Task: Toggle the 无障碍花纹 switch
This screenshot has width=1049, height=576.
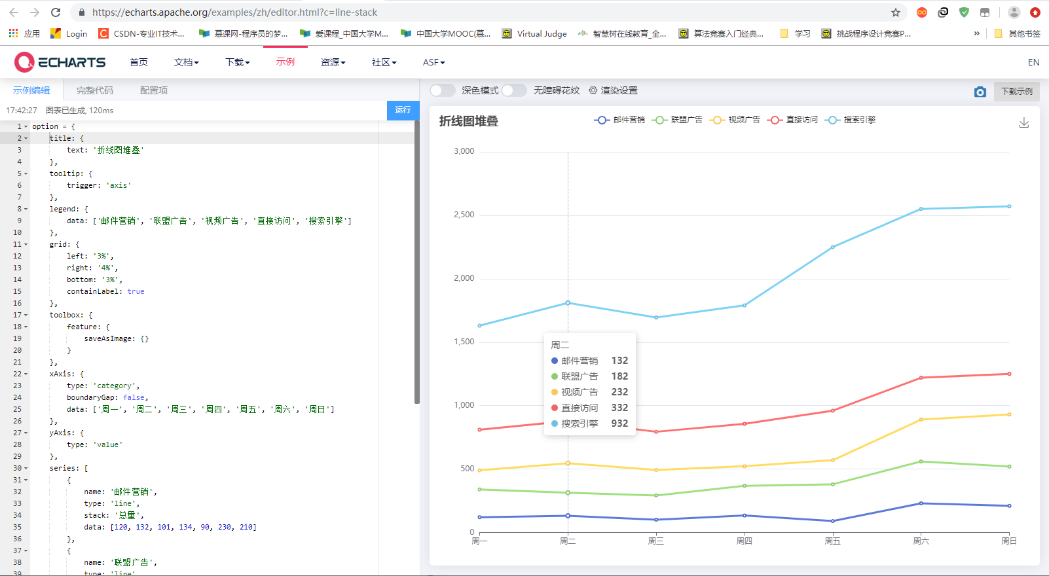Action: click(x=514, y=90)
